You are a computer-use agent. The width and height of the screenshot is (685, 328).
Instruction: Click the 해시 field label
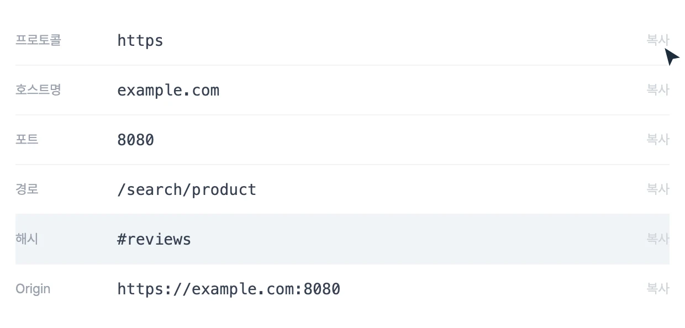pyautogui.click(x=27, y=239)
